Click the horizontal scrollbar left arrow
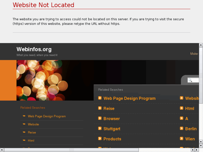203x152 pixels. [x=2, y=150]
